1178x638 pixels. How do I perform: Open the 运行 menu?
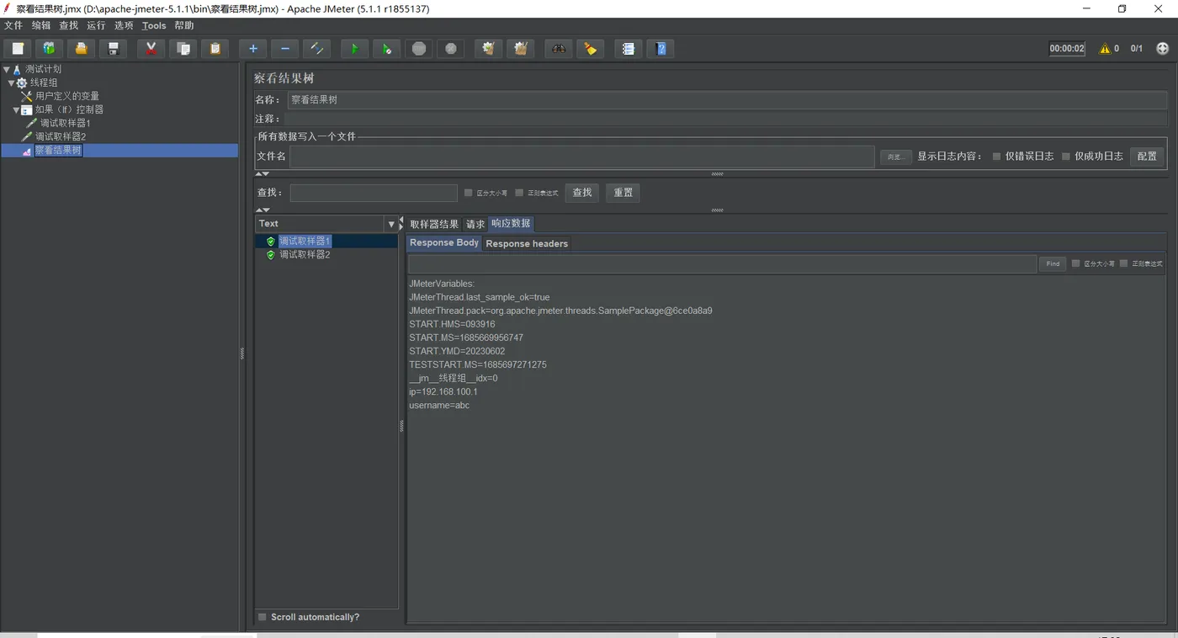tap(97, 26)
